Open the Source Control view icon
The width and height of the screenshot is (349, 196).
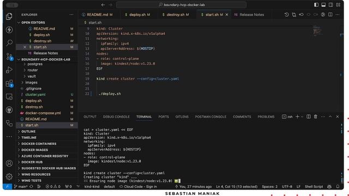coord(9,57)
